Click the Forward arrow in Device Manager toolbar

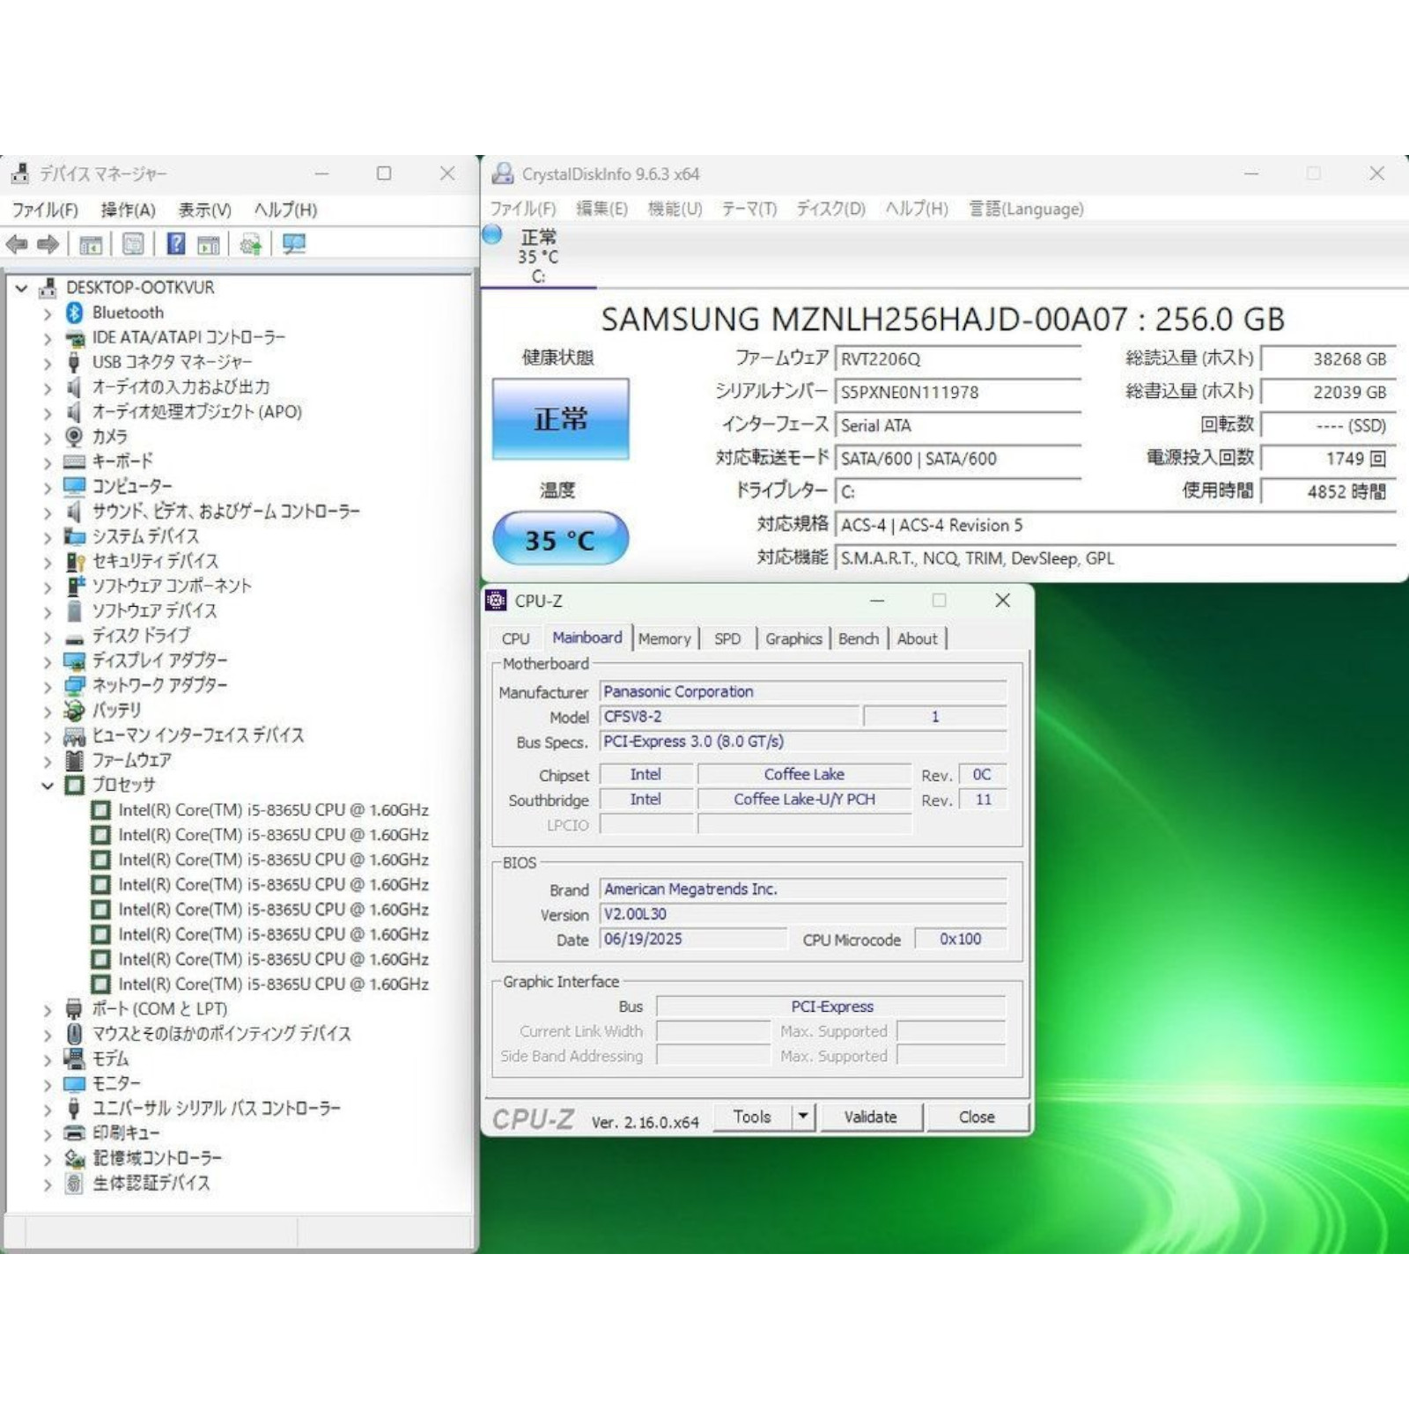point(48,244)
